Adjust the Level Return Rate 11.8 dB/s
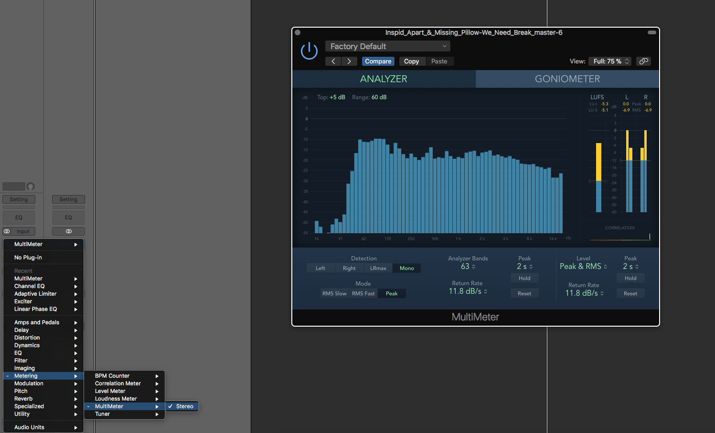Screen dimensions: 715x433 click(584, 293)
